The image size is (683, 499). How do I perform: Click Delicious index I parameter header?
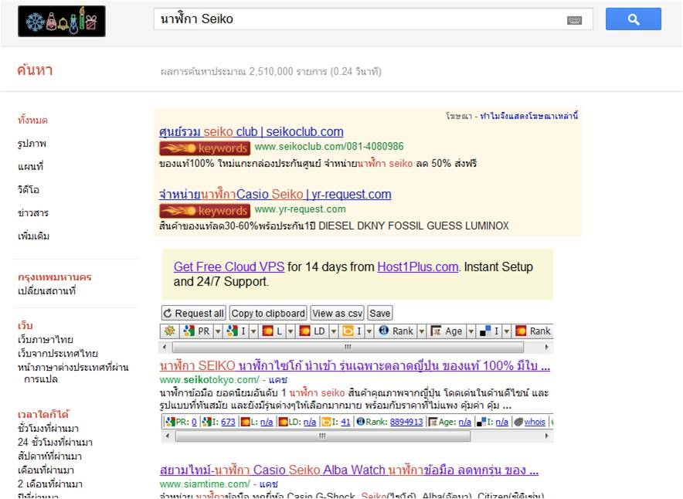point(489,331)
